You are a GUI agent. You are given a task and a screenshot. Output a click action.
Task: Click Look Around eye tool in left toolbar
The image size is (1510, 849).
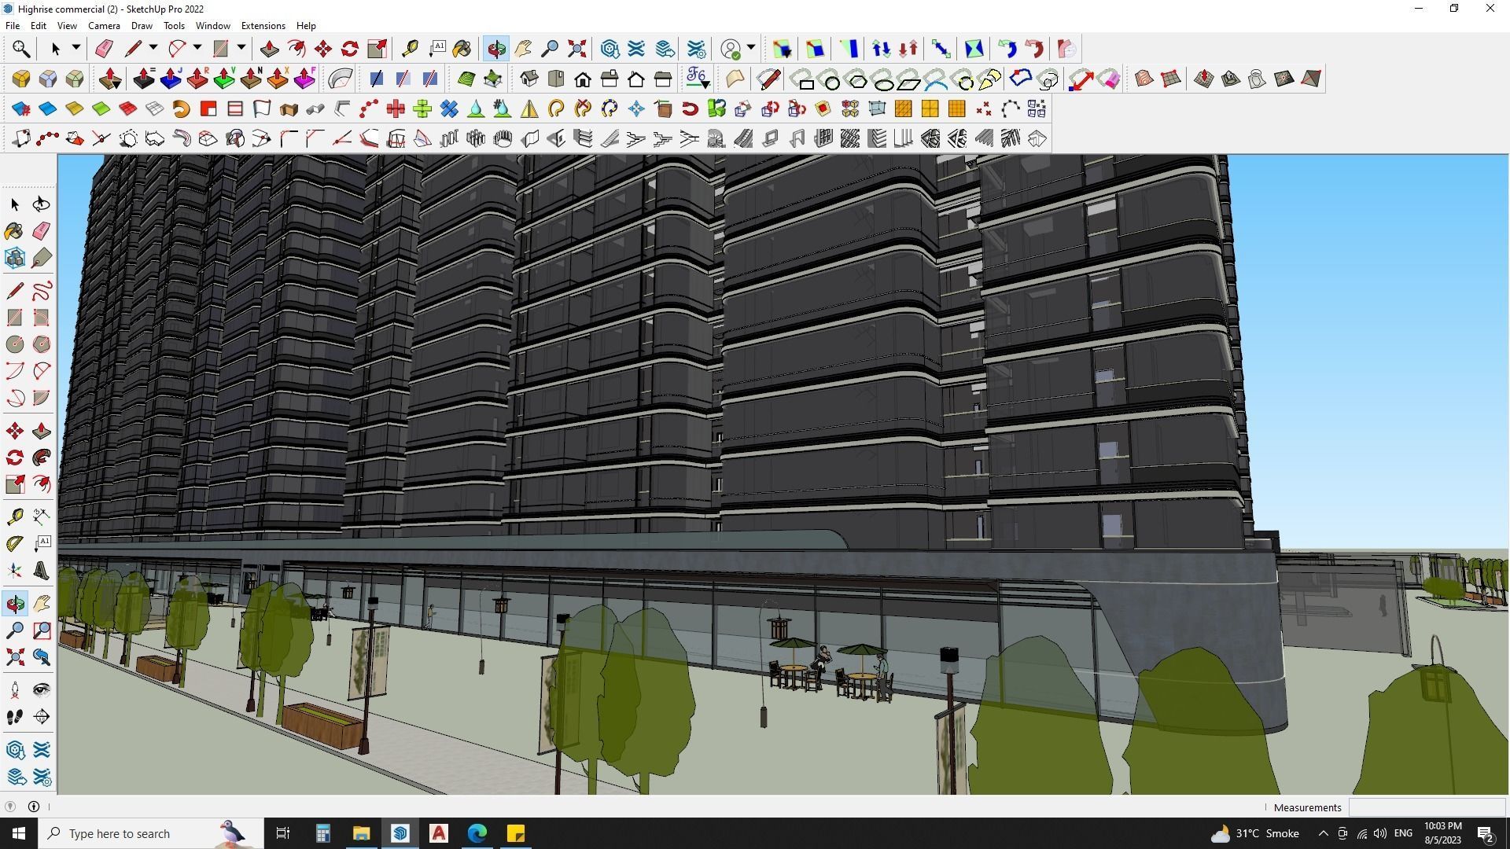coord(42,690)
